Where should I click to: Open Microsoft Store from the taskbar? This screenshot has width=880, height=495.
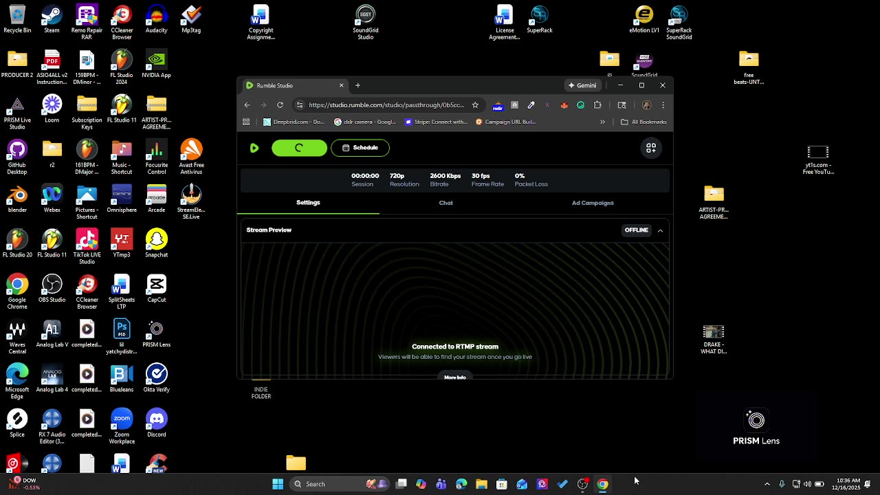[502, 484]
